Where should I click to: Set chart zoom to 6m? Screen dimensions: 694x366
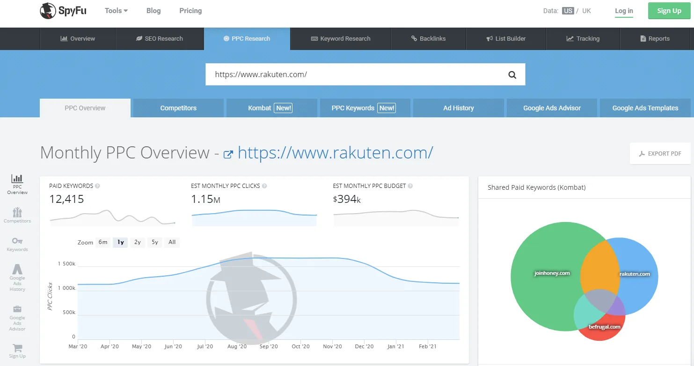(x=103, y=242)
